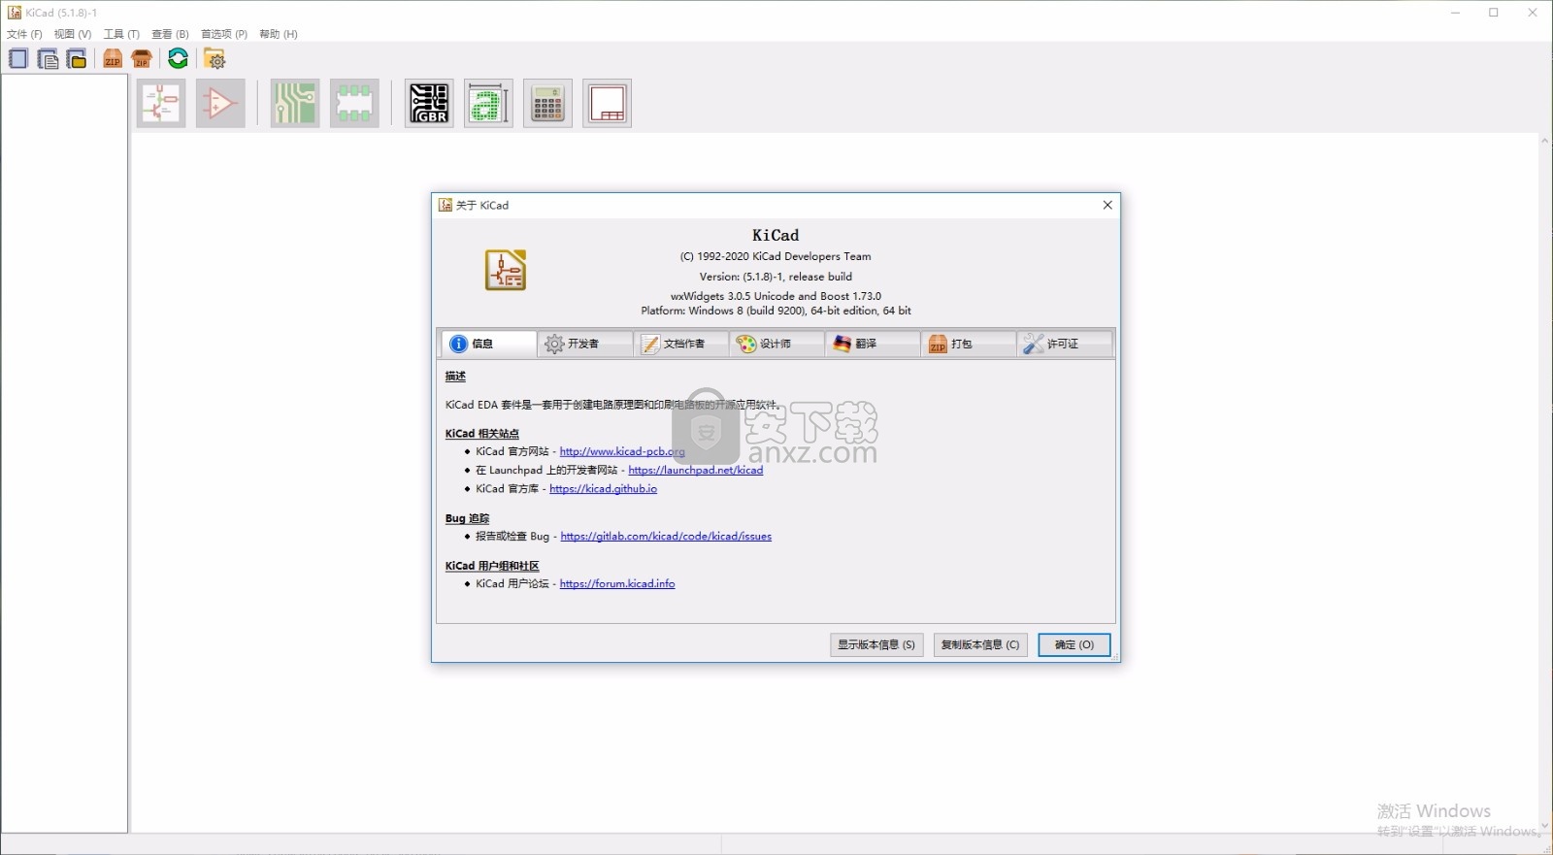Click KiCad icon in main title bar
1553x855 pixels.
[x=15, y=13]
